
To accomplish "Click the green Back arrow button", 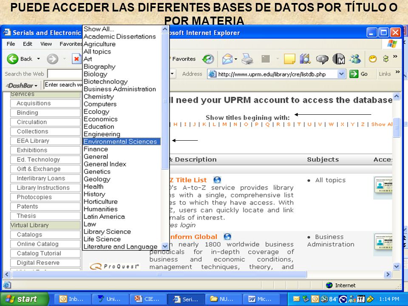I will tap(12, 59).
